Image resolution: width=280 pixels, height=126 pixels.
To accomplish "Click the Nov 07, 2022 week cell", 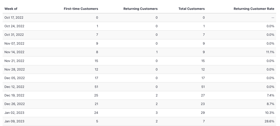I will tap(14, 43).
